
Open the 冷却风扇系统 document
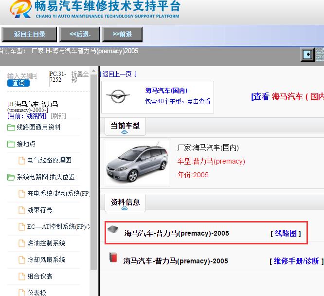point(46,259)
